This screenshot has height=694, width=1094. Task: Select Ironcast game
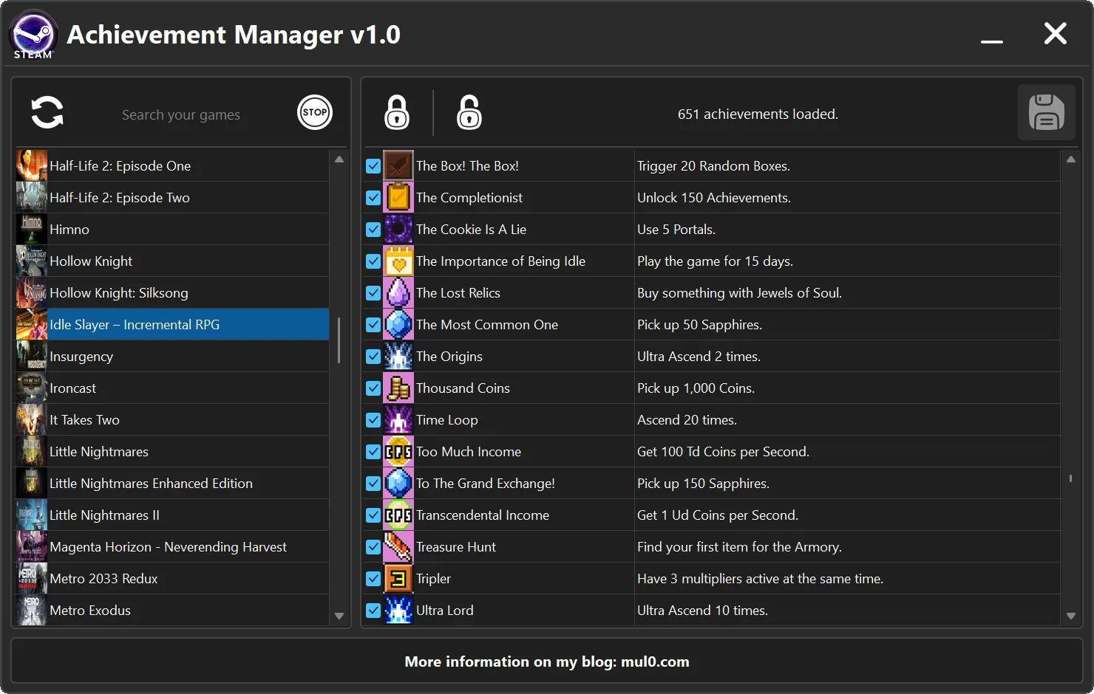click(x=173, y=388)
